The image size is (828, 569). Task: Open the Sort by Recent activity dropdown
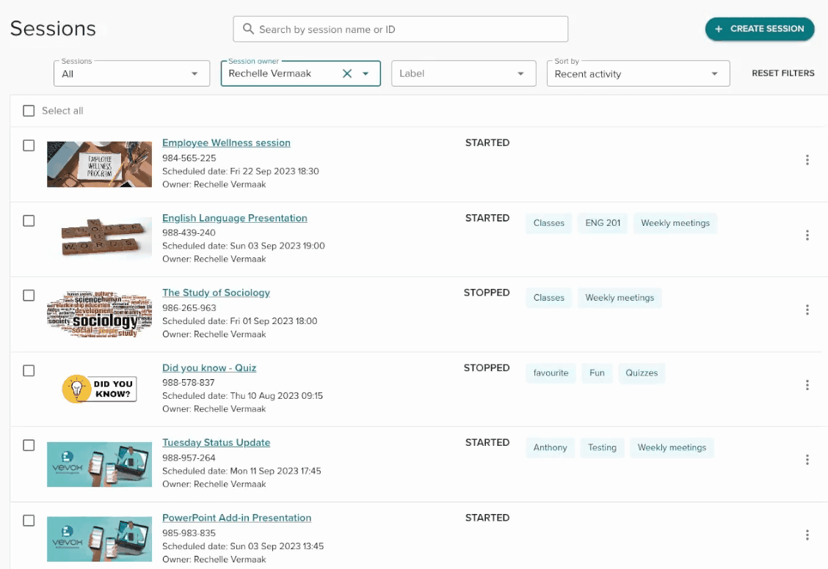coord(637,74)
